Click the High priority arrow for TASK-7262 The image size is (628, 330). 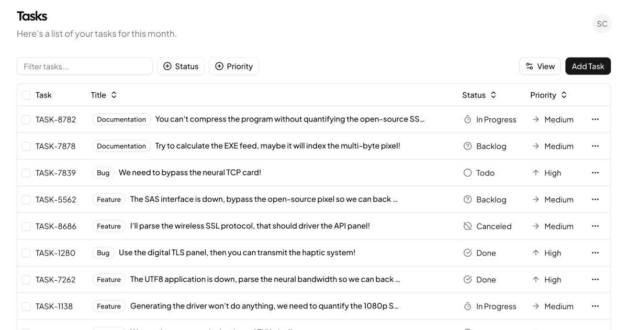pos(536,279)
